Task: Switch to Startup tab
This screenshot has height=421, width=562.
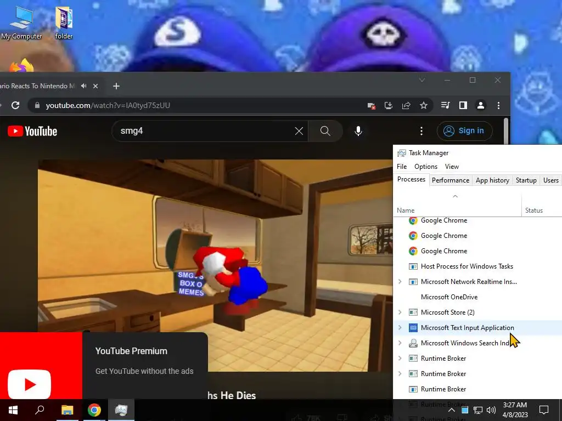Action: [526, 180]
